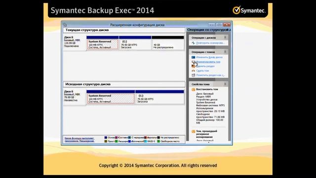Select the (C:) volume in original disk structure
The image size is (316, 178).
coord(159,98)
